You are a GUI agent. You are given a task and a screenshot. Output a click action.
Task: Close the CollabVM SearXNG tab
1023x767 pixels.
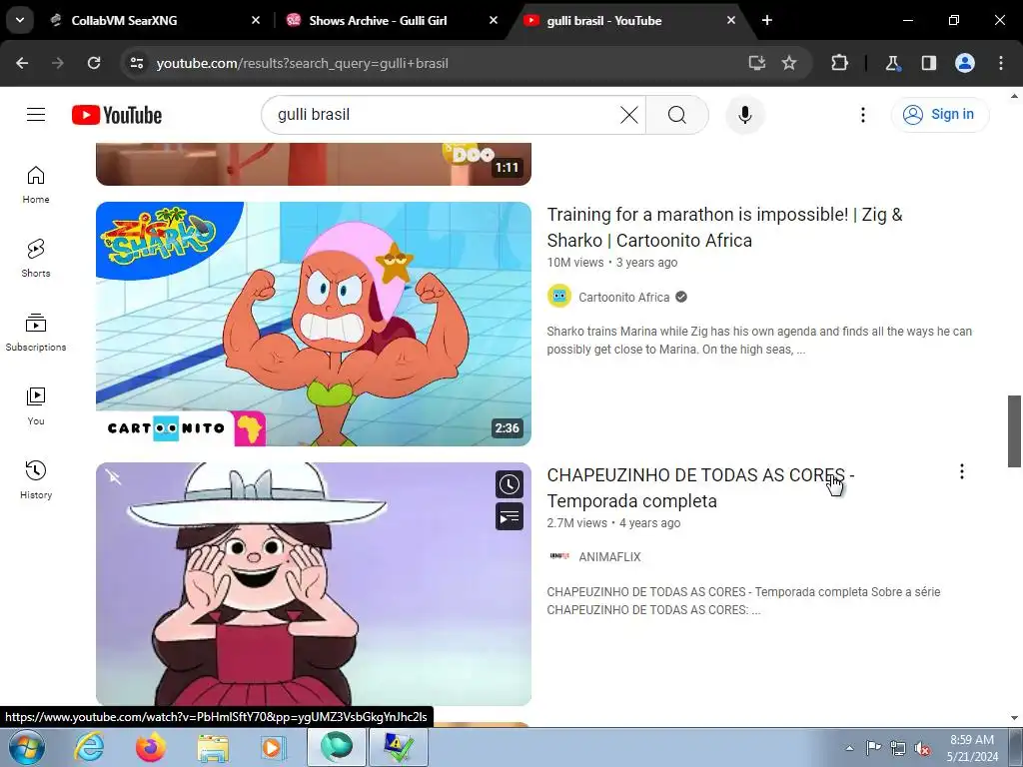point(256,20)
